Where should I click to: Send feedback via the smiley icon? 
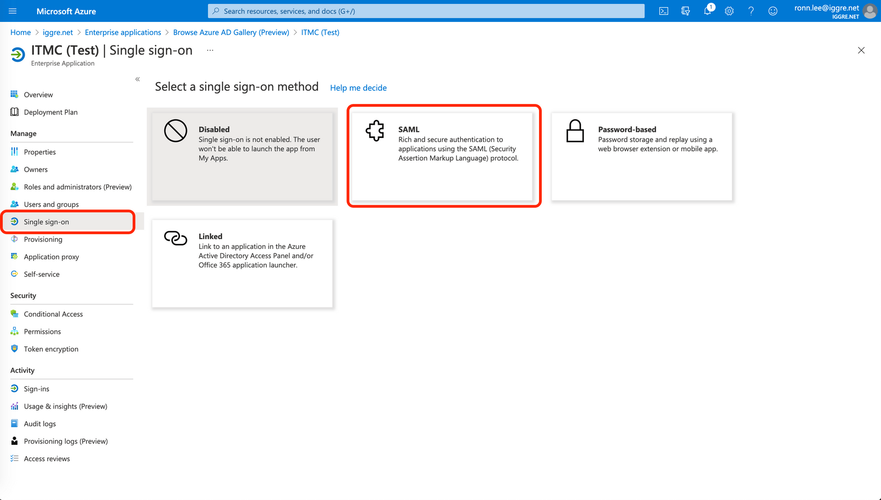click(x=773, y=11)
